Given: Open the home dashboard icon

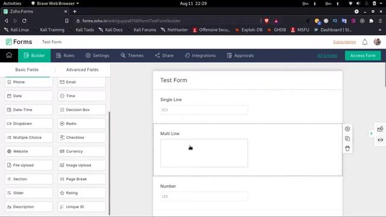Looking at the screenshot, I should pos(9,55).
